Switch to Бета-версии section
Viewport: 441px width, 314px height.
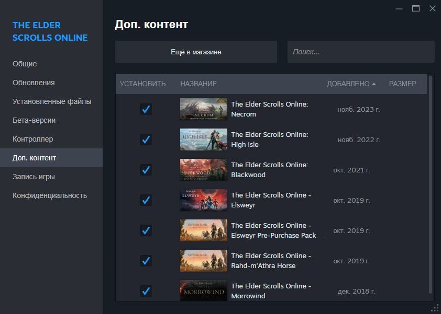coord(51,120)
